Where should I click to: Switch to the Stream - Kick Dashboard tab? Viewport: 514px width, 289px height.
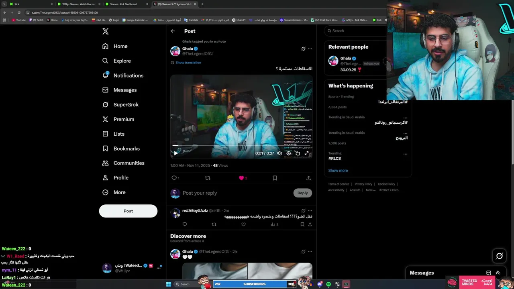pyautogui.click(x=126, y=4)
